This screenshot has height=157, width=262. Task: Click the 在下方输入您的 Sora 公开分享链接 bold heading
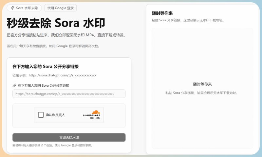point(46,67)
